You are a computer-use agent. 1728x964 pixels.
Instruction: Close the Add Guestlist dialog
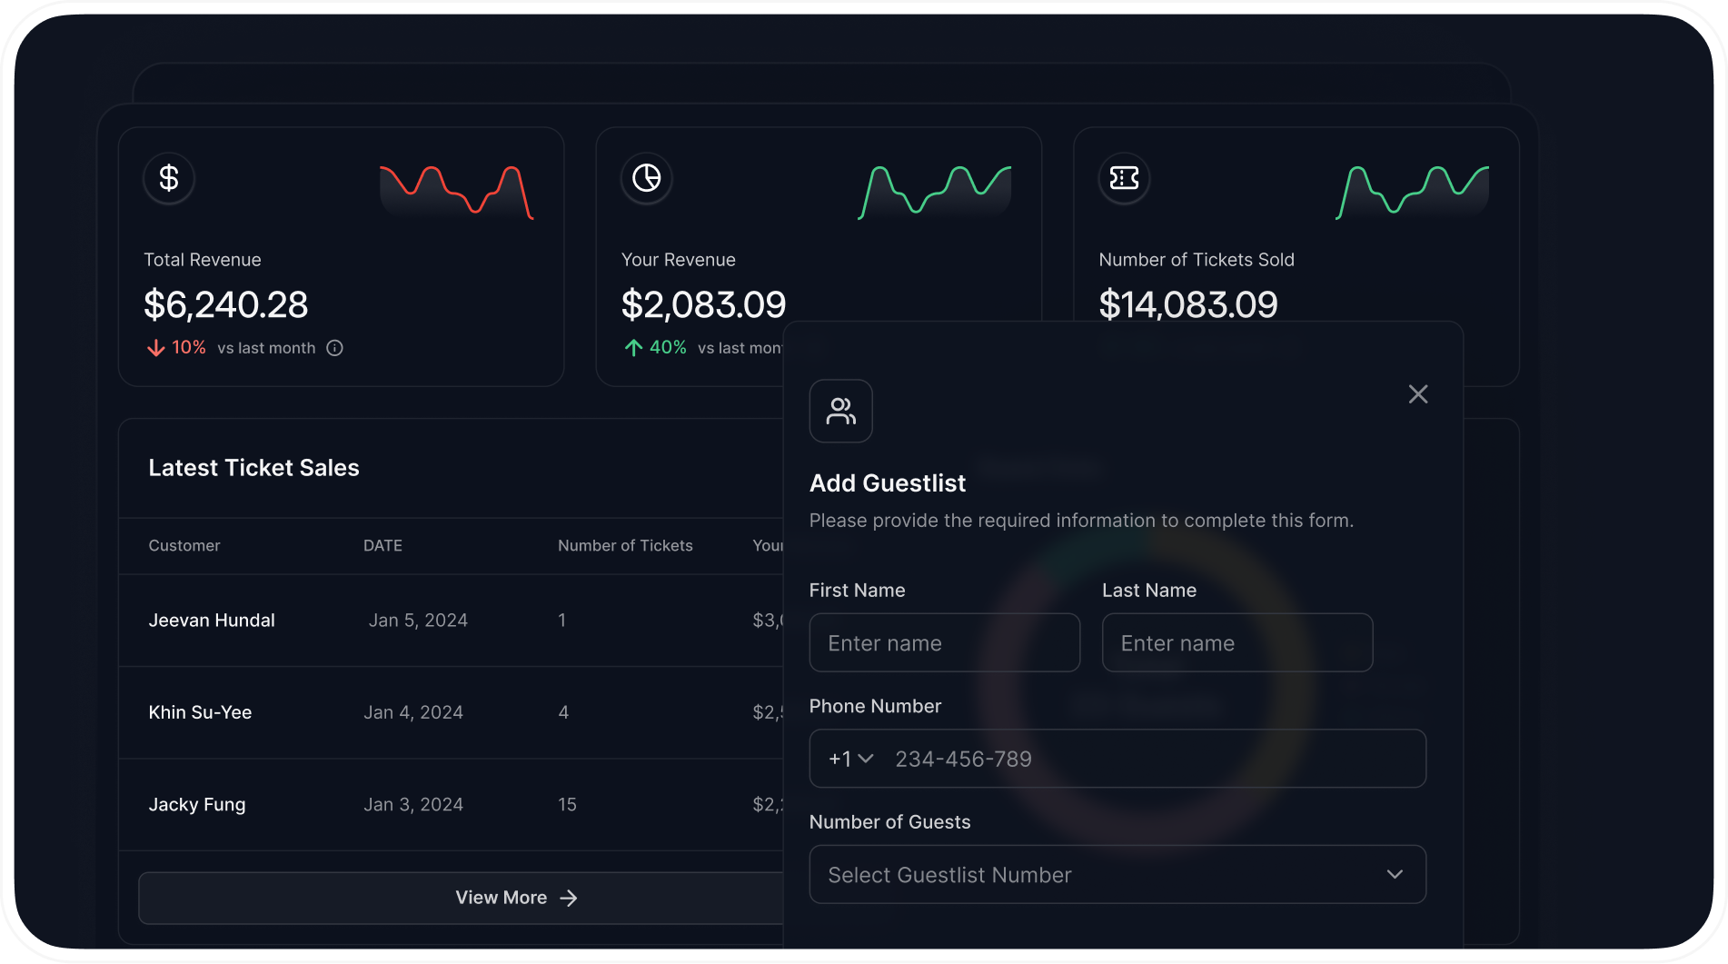(1418, 394)
